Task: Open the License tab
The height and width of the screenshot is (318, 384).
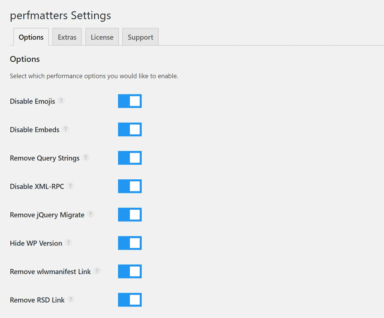Action: point(102,37)
